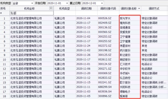Select the cell 紫光学大

(x=125, y=18)
